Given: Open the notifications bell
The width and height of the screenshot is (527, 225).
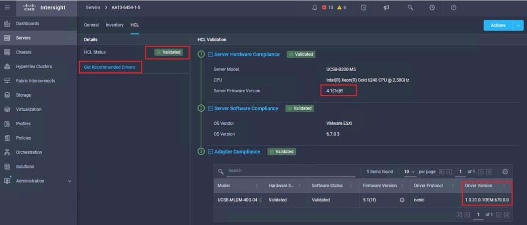Looking at the screenshot, I should point(314,8).
